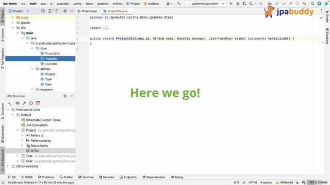The image size is (330, 185).
Task: Expand the gradle folder
Action: (x=12, y=23)
